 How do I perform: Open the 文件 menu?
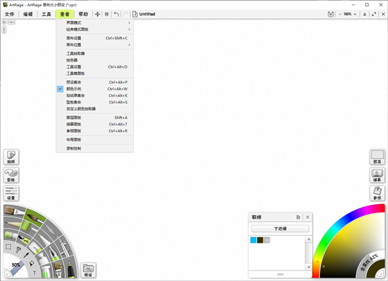coord(10,14)
